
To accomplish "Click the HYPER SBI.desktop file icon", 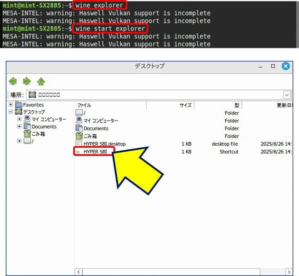I will pos(79,143).
